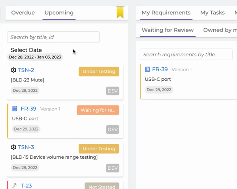237x189 pixels.
Task: Select the Upcoming tab
Action: [59, 13]
